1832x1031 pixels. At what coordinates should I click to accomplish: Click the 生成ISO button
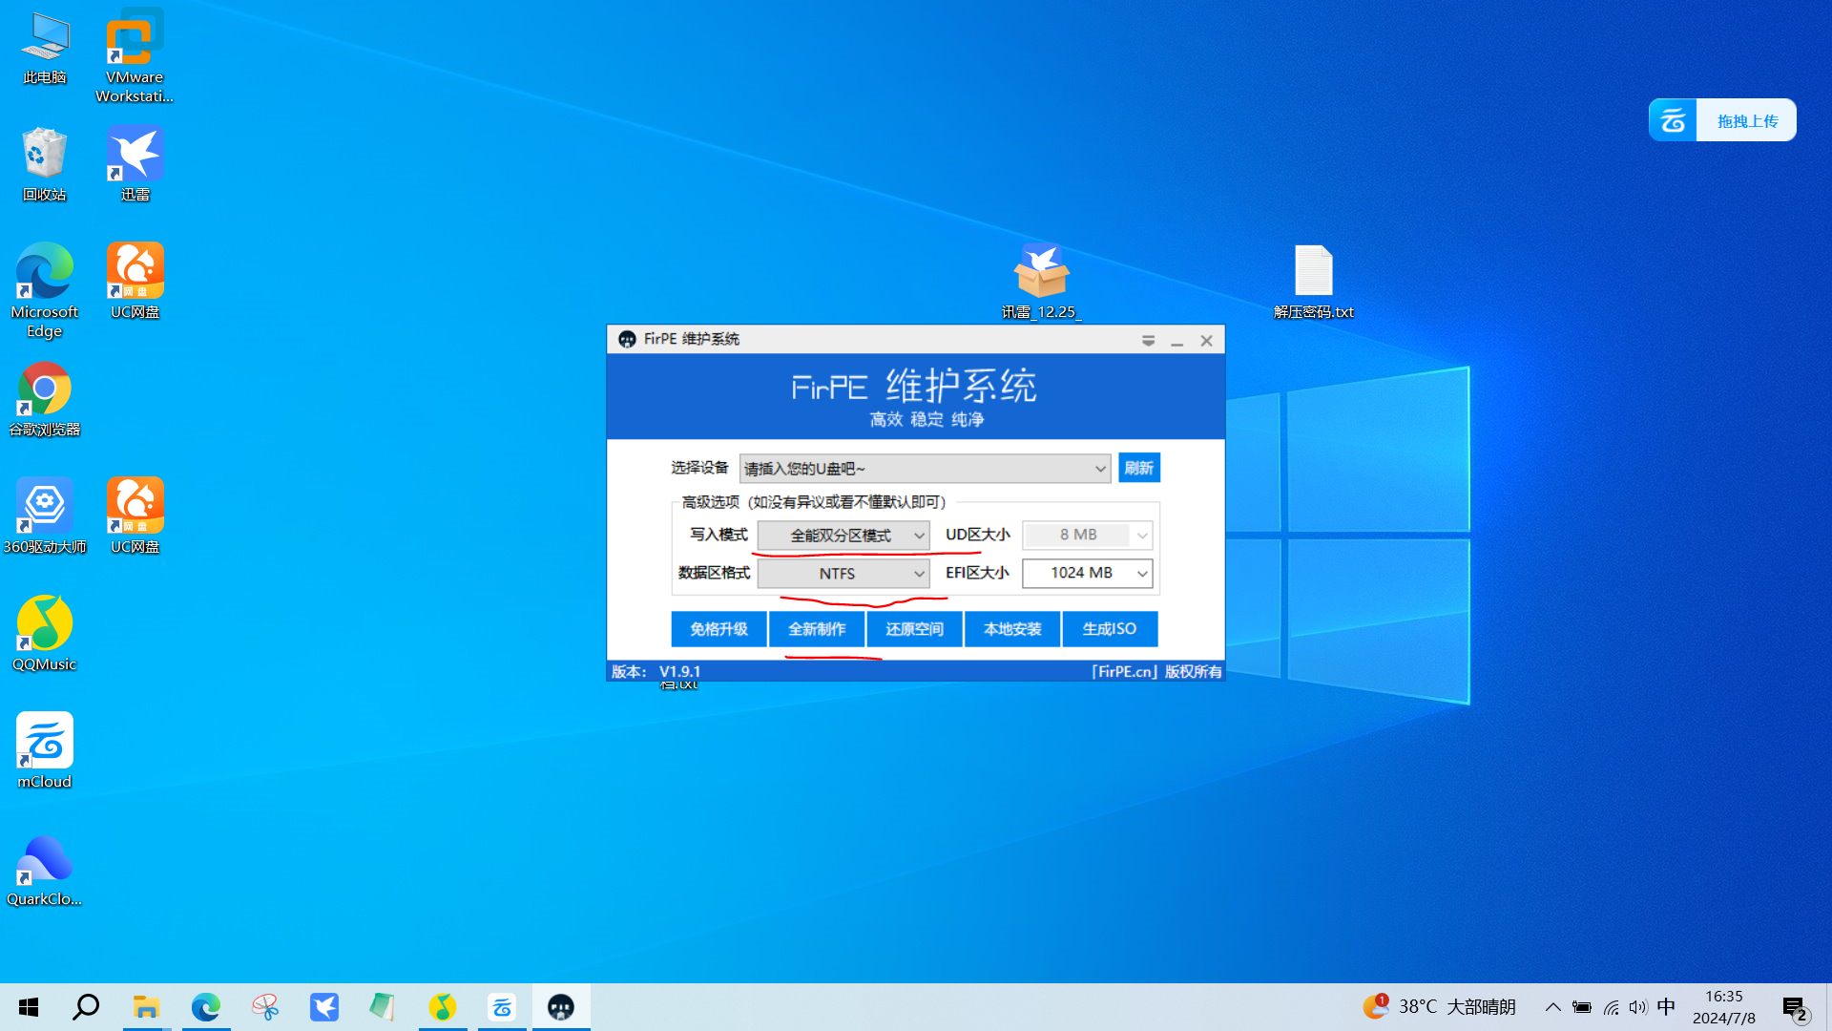click(1109, 629)
